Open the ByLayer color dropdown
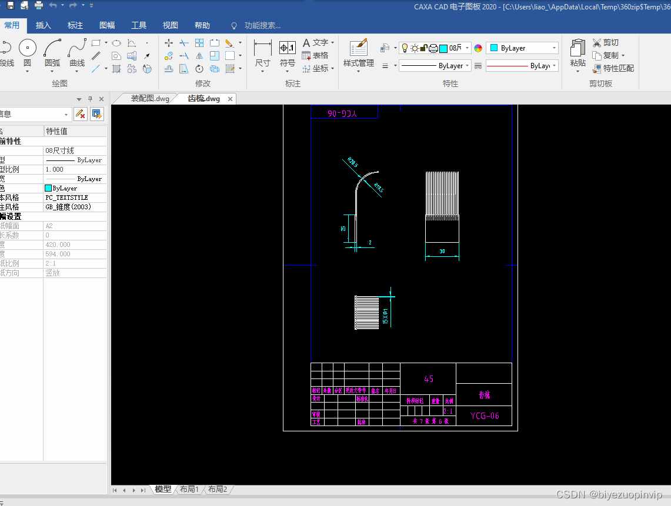The width and height of the screenshot is (671, 506). pyautogui.click(x=554, y=48)
